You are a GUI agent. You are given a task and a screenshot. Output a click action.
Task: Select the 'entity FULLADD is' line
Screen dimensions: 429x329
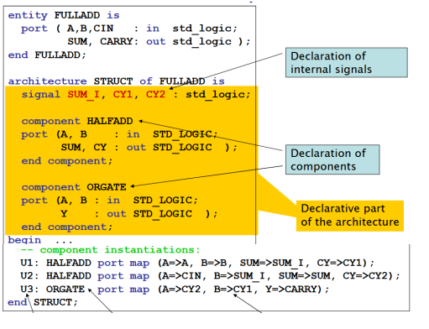(x=64, y=15)
